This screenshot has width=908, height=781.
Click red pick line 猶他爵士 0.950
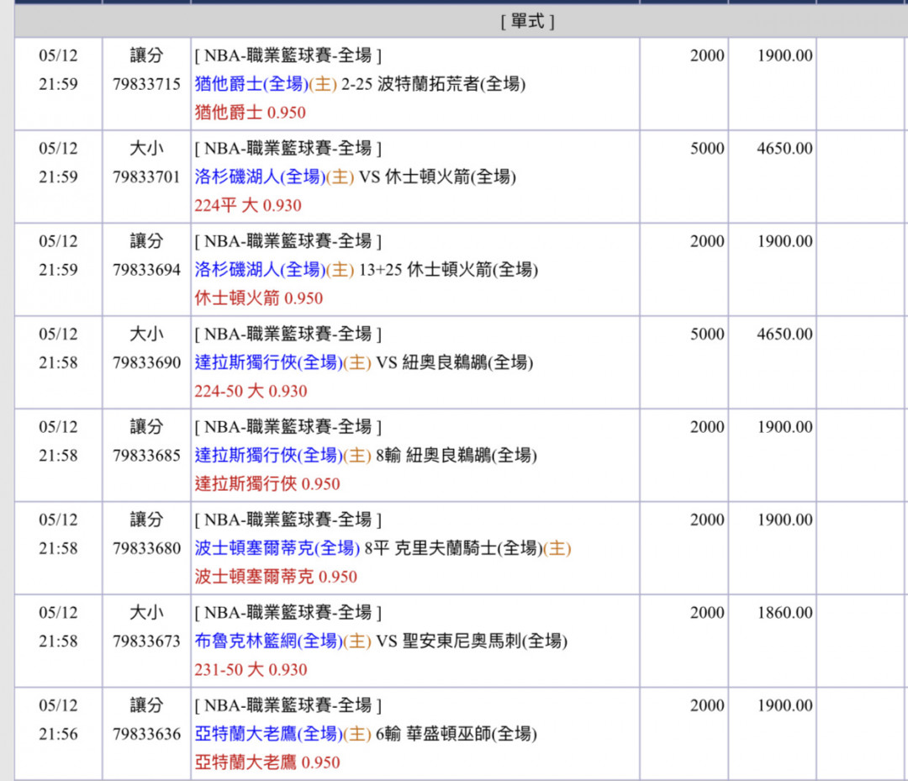(251, 113)
